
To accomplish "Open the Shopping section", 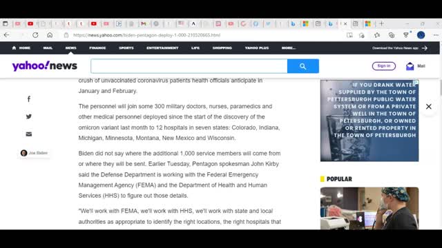I will click(x=222, y=48).
